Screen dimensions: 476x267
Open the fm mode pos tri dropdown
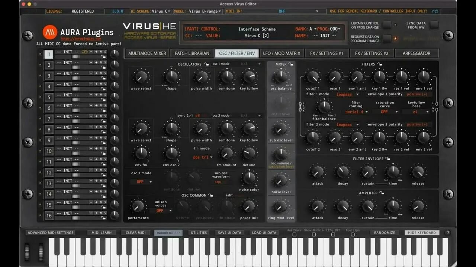click(202, 157)
